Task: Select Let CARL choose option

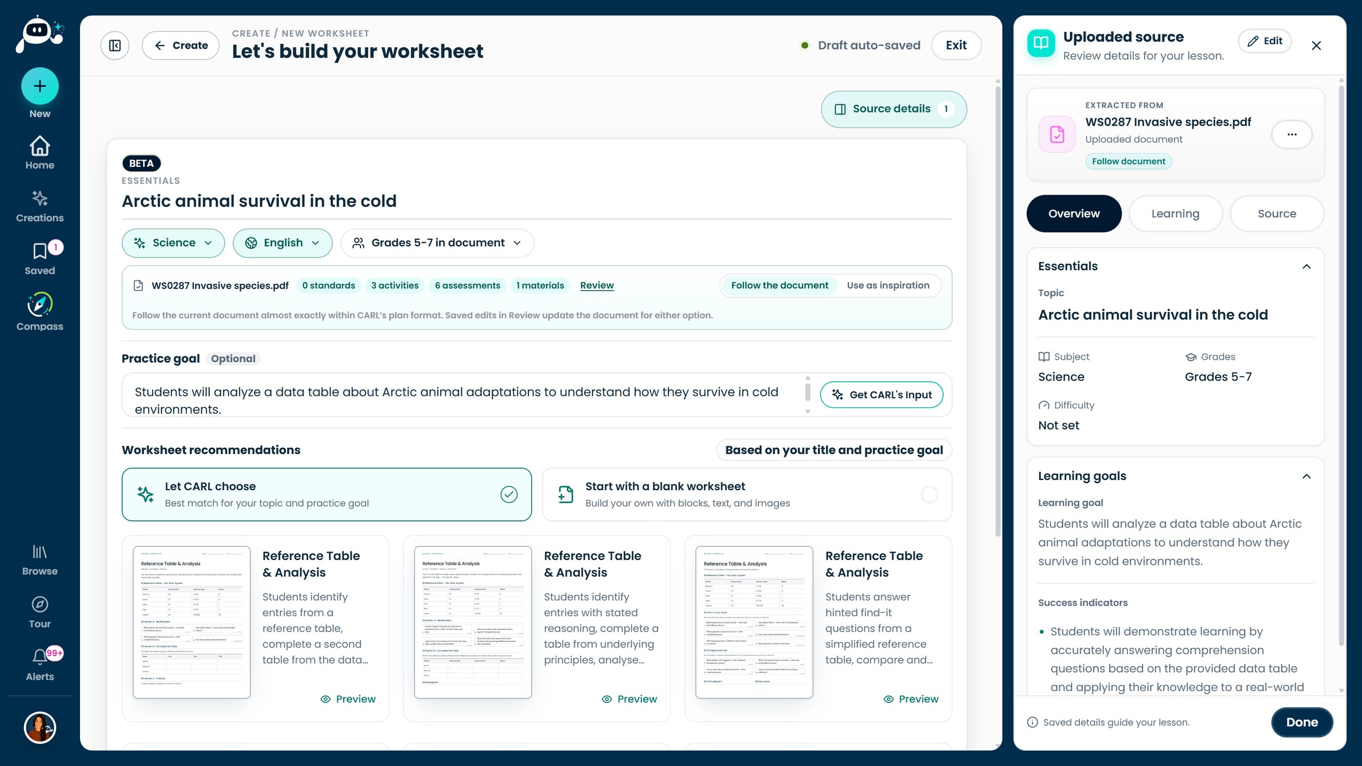Action: pos(326,494)
